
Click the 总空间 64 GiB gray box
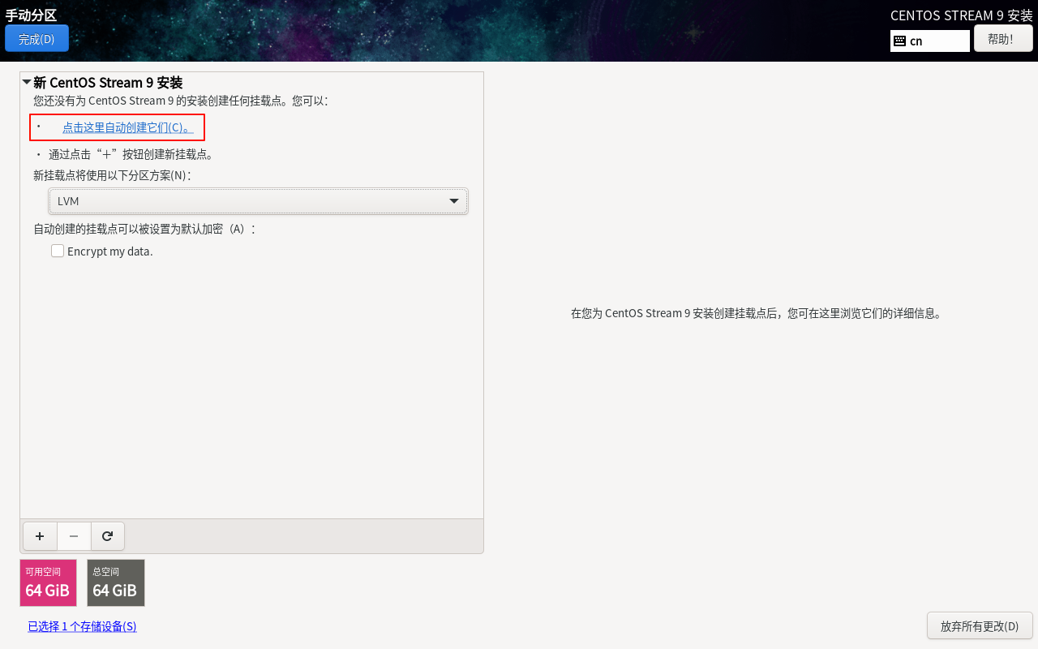(x=116, y=582)
